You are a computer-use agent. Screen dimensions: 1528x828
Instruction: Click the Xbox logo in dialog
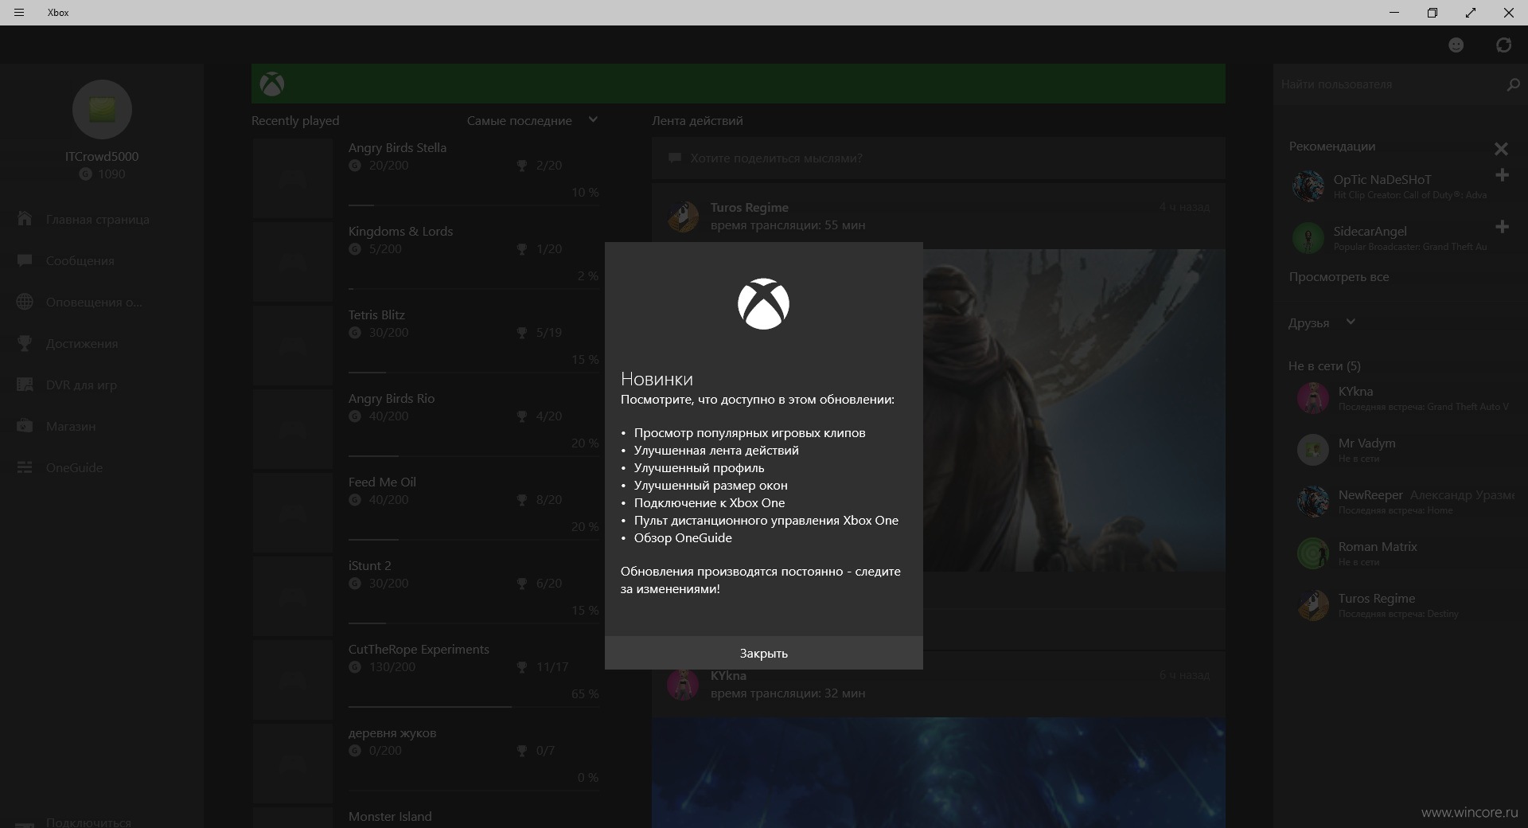click(x=763, y=303)
